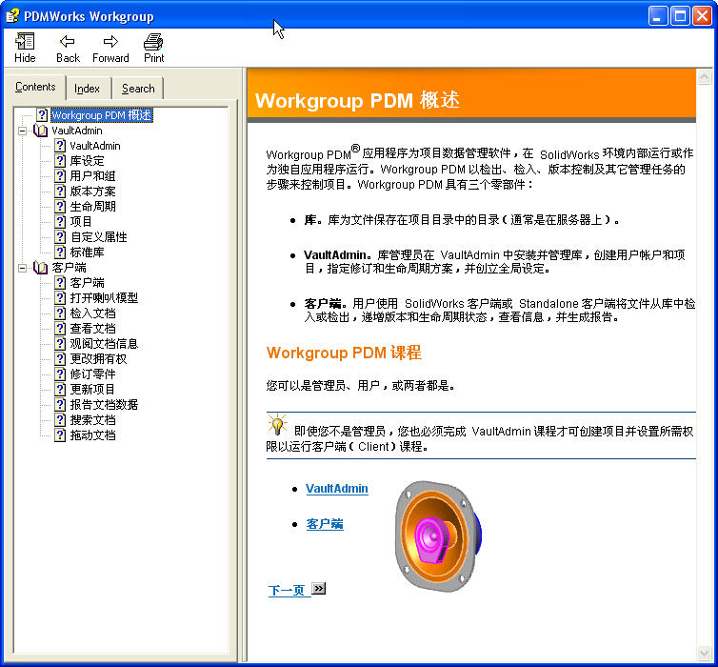Open the 更新项目 topic
The width and height of the screenshot is (718, 667).
pyautogui.click(x=92, y=390)
